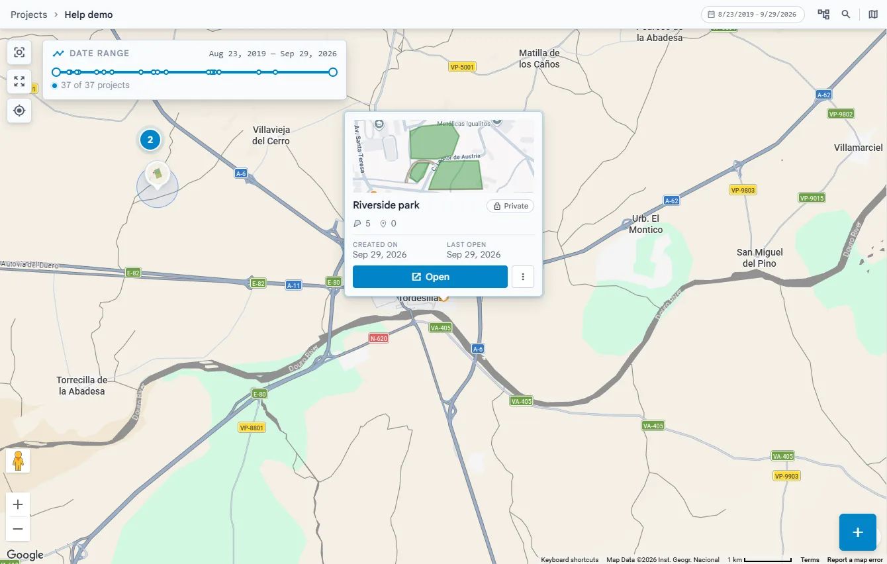Toggle fullscreen map view
The image size is (887, 564).
(x=19, y=81)
